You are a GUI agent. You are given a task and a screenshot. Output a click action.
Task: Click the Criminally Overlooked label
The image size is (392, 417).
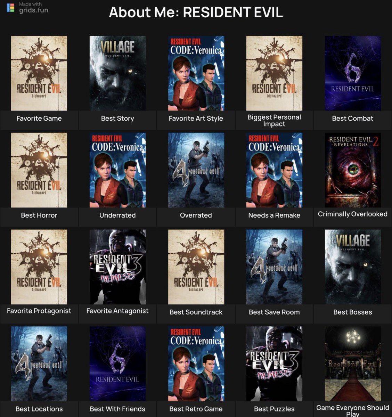click(353, 214)
